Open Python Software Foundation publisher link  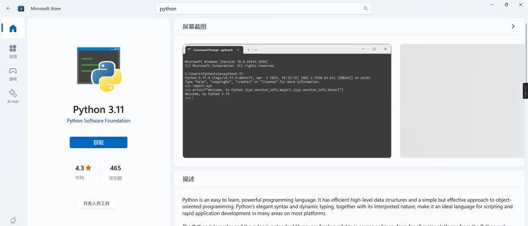pyautogui.click(x=98, y=121)
